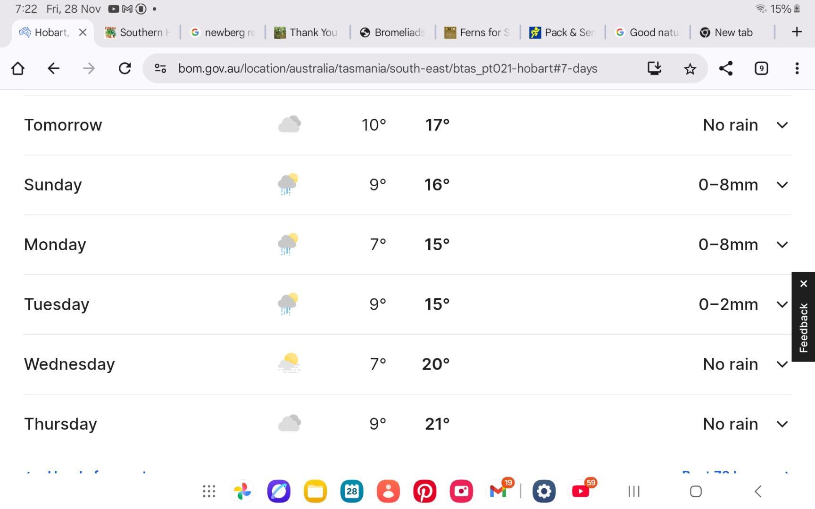Viewport: 815px width, 509px height.
Task: Share the current page
Action: click(725, 69)
